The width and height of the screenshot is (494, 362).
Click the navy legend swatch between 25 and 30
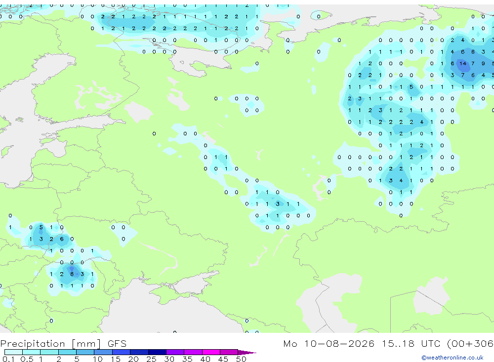[157, 352]
